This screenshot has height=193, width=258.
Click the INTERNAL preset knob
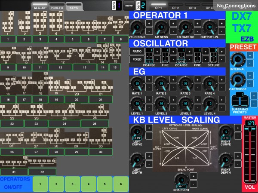[238, 59]
